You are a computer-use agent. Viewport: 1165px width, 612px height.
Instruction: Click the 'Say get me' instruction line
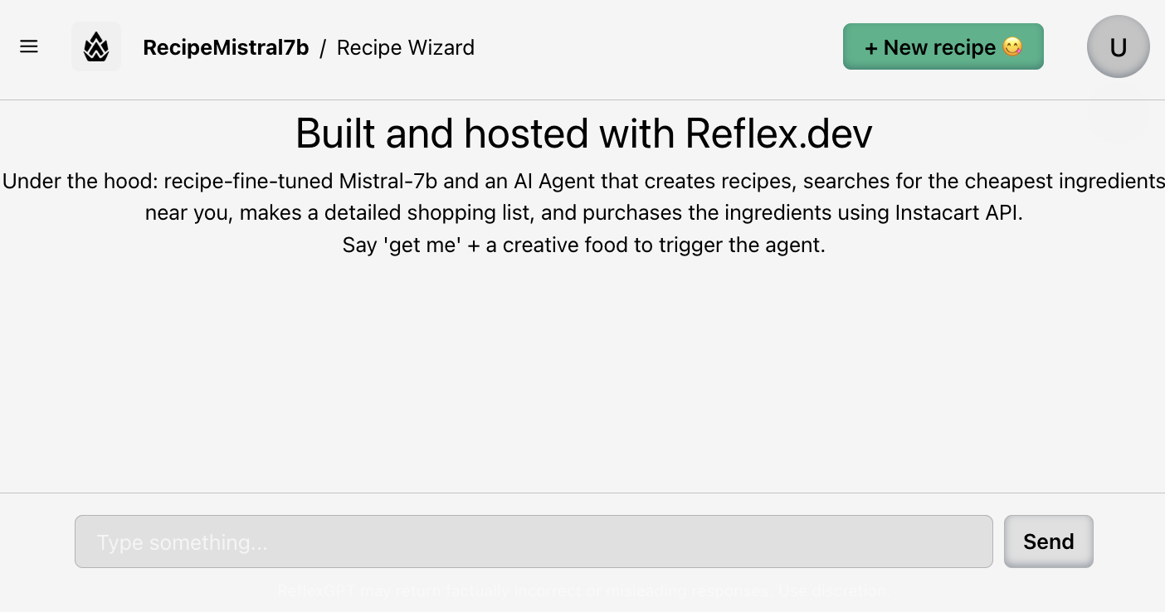(584, 245)
